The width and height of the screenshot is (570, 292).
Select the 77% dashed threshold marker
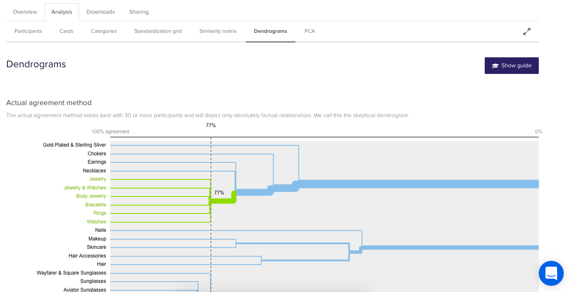(x=211, y=125)
